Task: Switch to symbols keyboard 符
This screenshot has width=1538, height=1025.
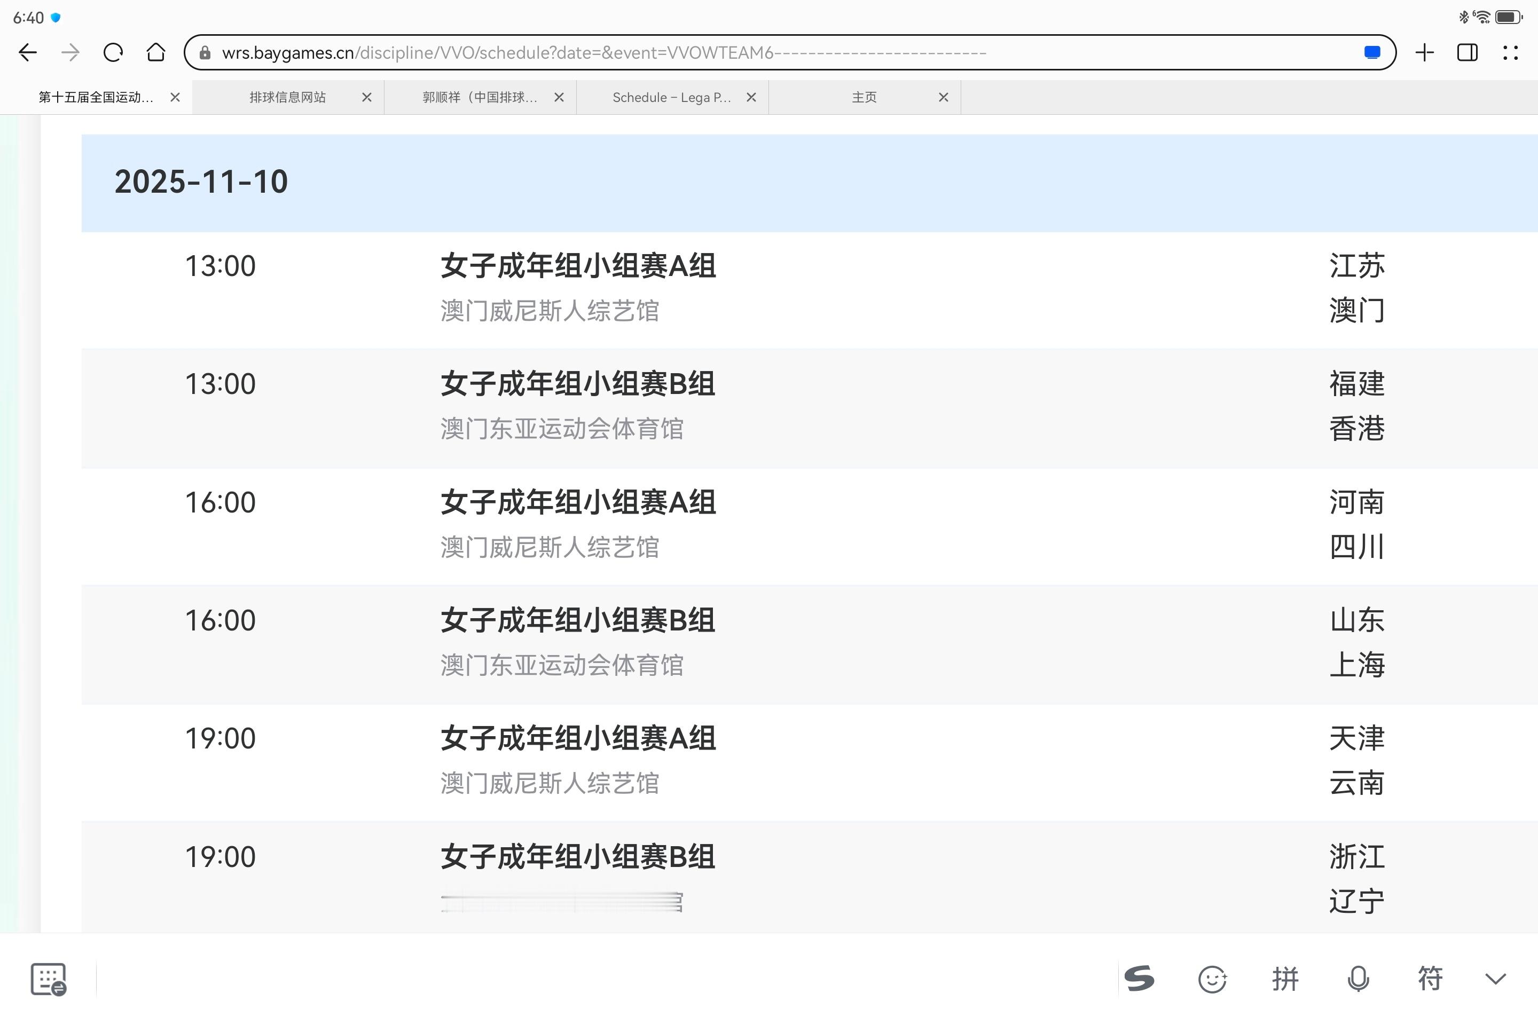Action: click(x=1430, y=979)
